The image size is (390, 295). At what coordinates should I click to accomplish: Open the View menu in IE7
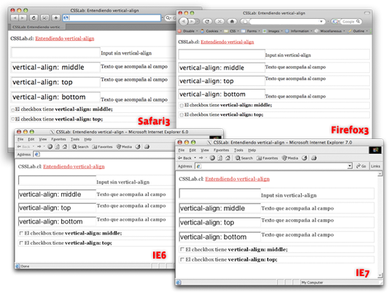(x=205, y=150)
